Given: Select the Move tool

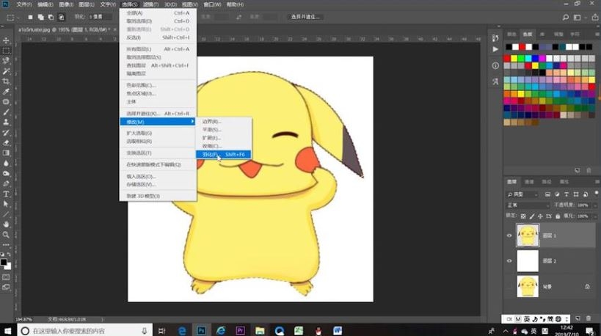Looking at the screenshot, I should (x=6, y=40).
